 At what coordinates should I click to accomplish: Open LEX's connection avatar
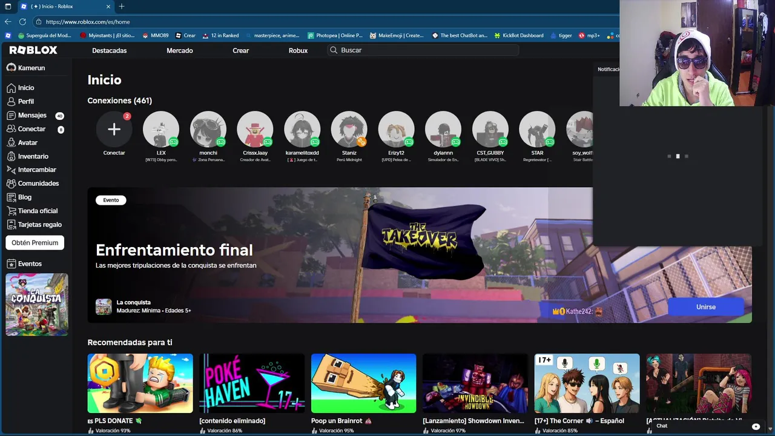[161, 129]
